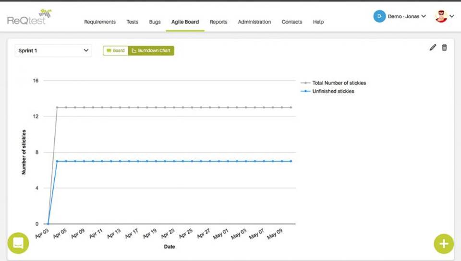Open the chat widget icon
The height and width of the screenshot is (261, 461).
click(x=18, y=243)
